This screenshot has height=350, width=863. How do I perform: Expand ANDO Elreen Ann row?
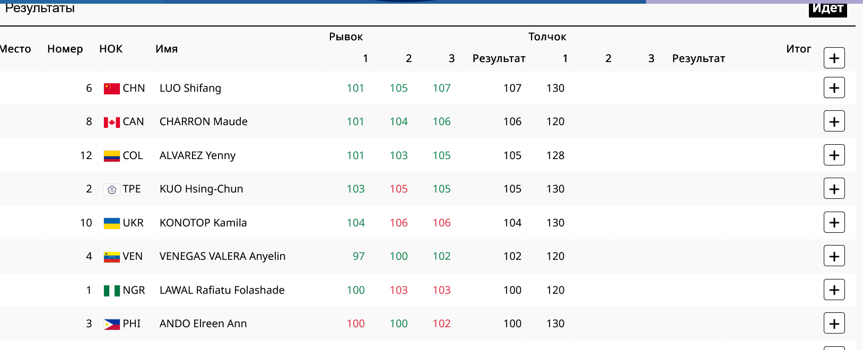[834, 323]
